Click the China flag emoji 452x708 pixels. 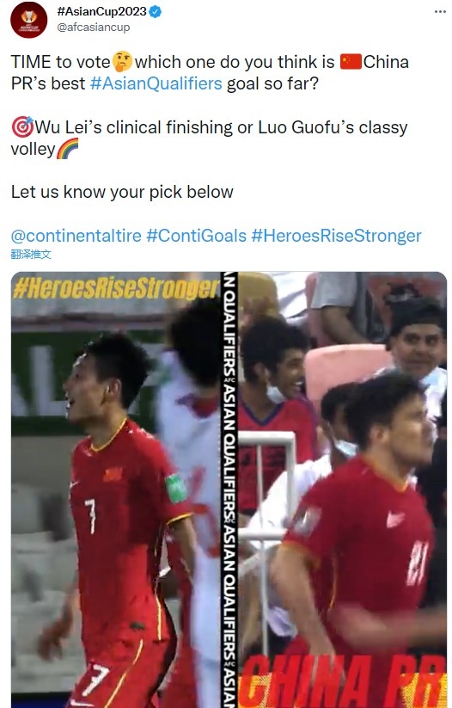[x=351, y=61]
